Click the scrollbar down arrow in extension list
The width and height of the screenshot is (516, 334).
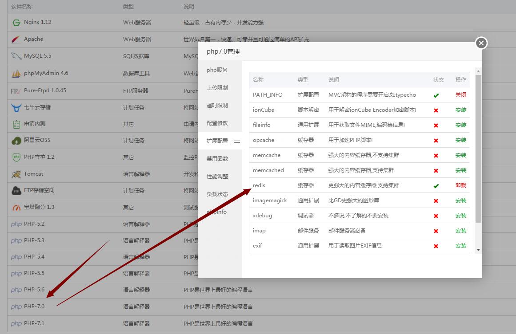[x=479, y=250]
